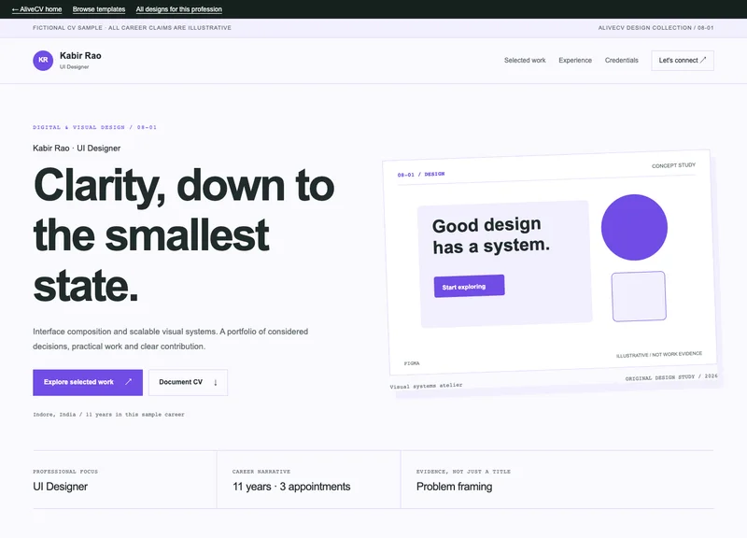Jump to Selected work section
The image size is (747, 538).
coord(525,60)
